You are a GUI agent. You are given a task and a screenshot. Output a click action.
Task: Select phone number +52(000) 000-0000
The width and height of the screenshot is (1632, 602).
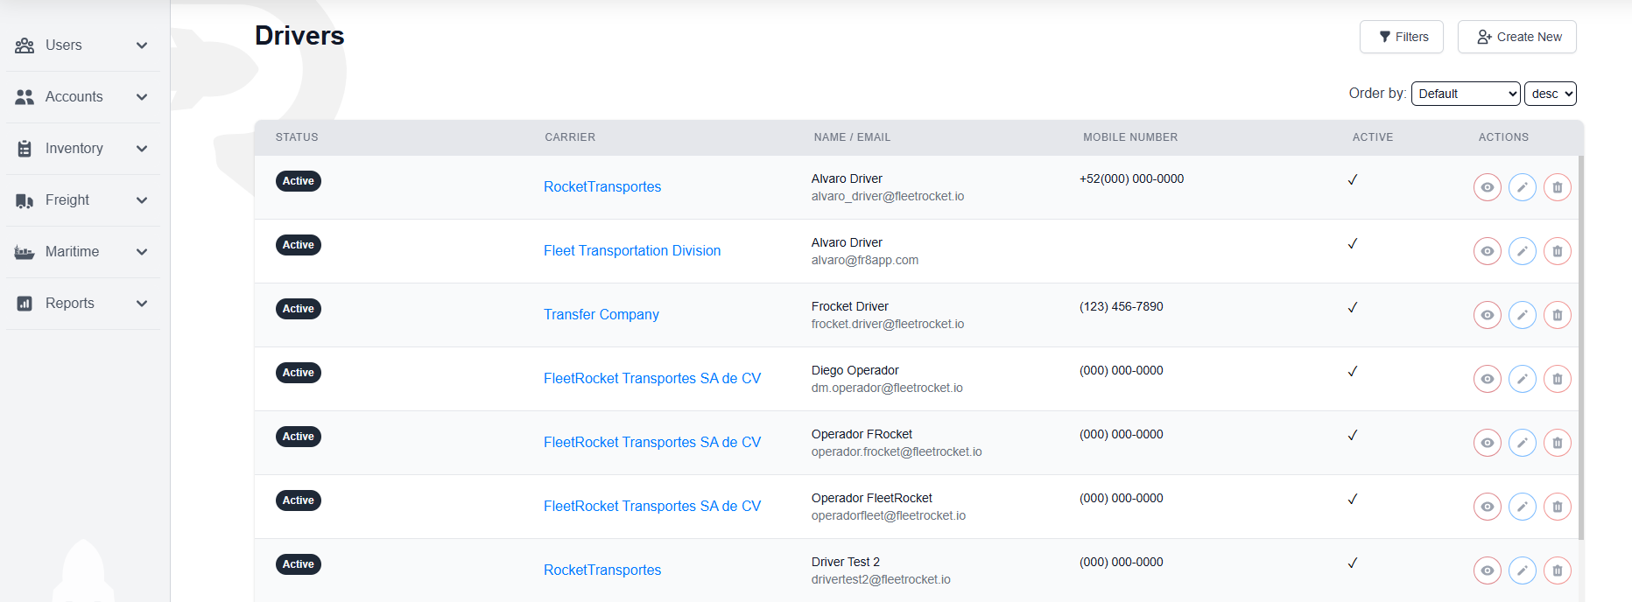pyautogui.click(x=1131, y=179)
